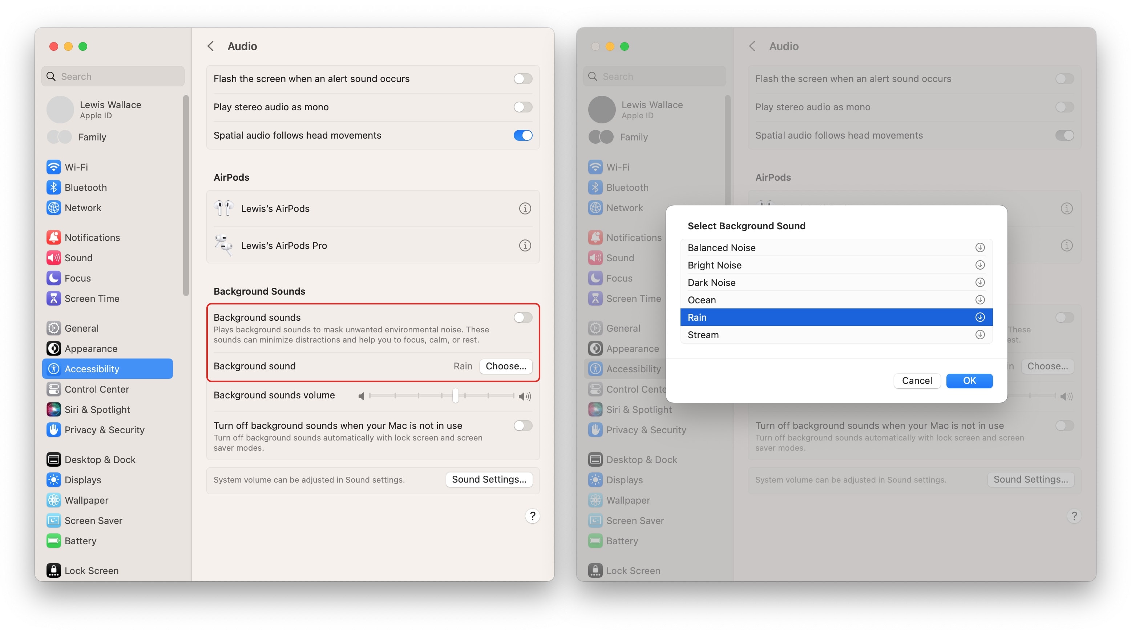Screen dimensions: 1131x635
Task: Turn on Background sounds switch
Action: click(522, 317)
